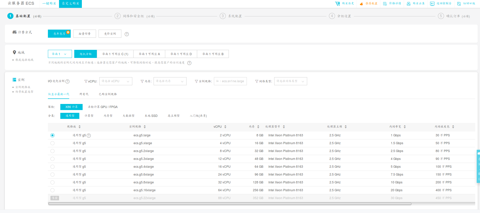Click the 切回旧版 switch version icon
480x213 pixels.
(x=459, y=4)
